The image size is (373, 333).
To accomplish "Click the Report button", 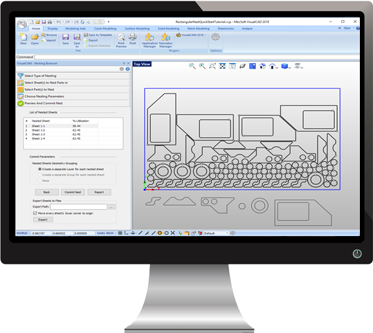I will pos(99,192).
